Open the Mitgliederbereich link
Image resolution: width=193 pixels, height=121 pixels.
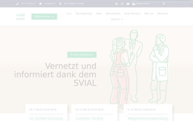143,4
